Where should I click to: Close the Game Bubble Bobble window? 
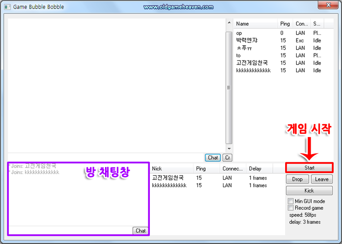click(x=328, y=5)
